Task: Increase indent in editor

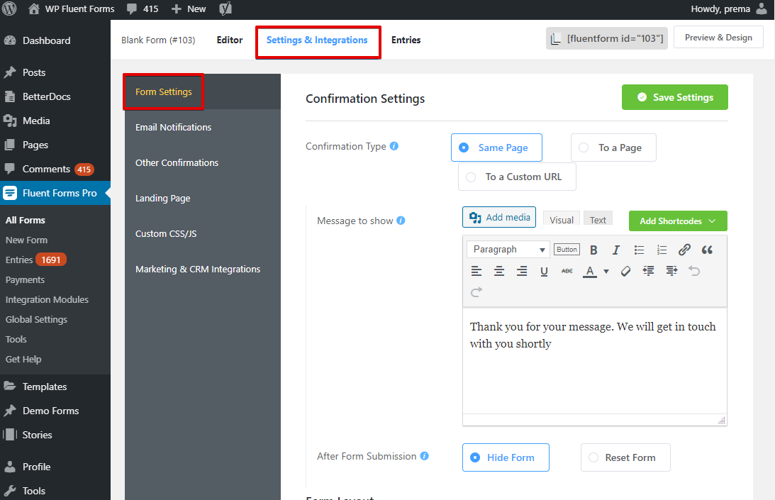Action: 671,271
